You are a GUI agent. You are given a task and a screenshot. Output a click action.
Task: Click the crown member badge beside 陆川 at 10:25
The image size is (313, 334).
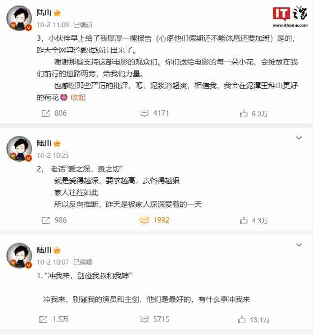tap(57, 143)
